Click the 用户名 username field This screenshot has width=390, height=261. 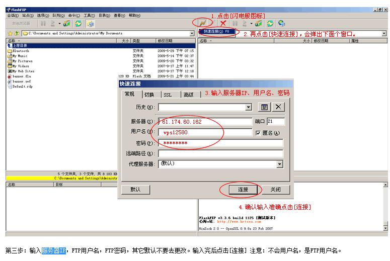point(205,132)
